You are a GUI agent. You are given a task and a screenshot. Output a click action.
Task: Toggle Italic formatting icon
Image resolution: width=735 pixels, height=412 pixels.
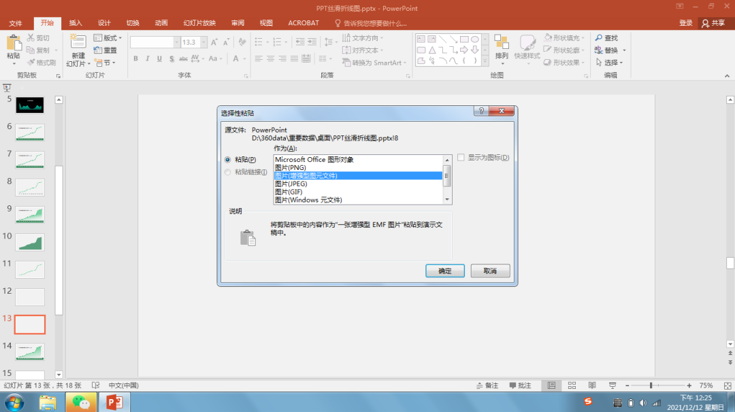[x=148, y=58]
